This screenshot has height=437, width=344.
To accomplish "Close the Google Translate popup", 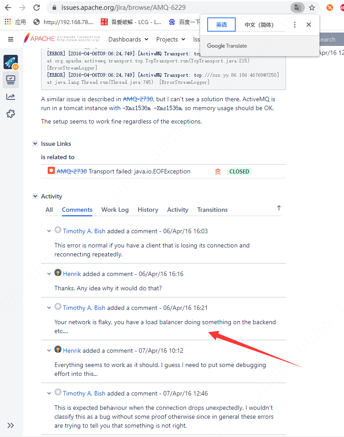I will click(x=309, y=25).
